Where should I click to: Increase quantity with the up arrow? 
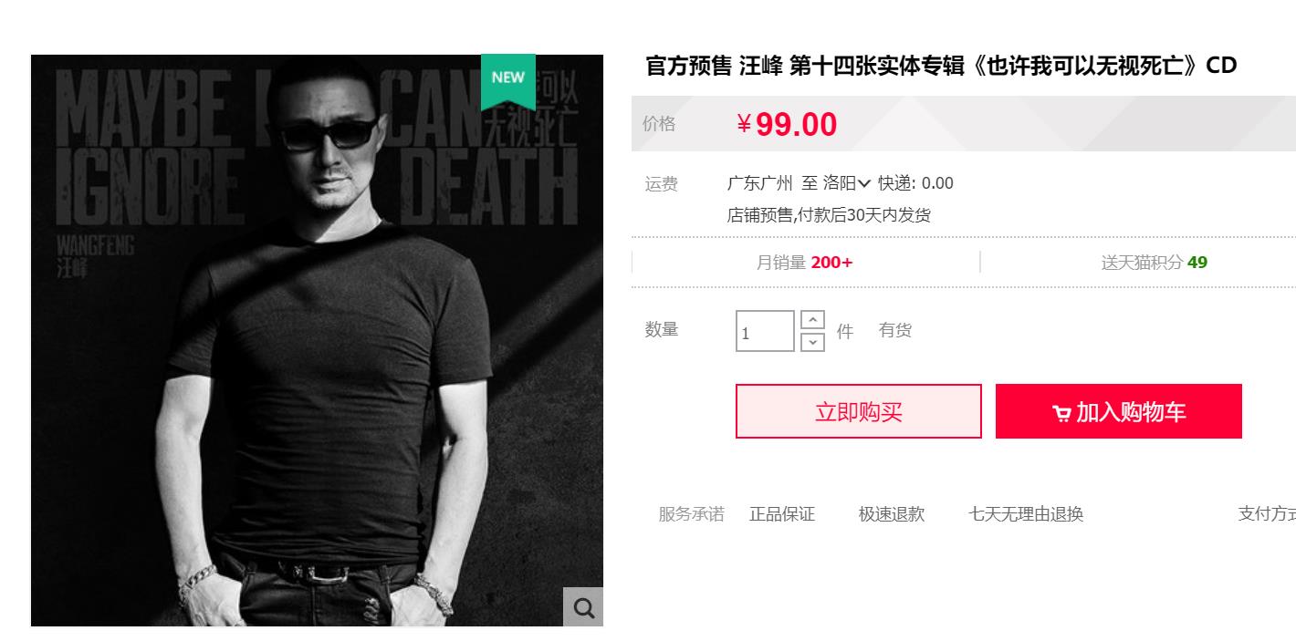point(812,320)
